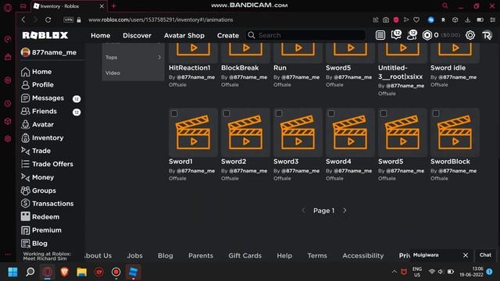Image resolution: width=500 pixels, height=281 pixels.
Task: Tick the checkbox on bottom-row Sword5
Action: [384, 113]
